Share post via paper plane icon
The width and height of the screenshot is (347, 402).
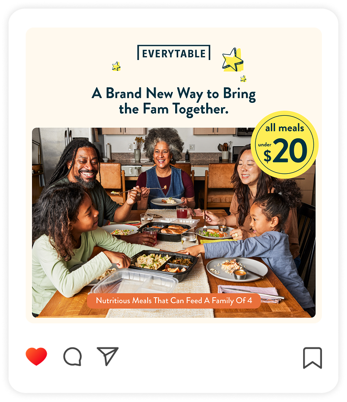(x=107, y=356)
